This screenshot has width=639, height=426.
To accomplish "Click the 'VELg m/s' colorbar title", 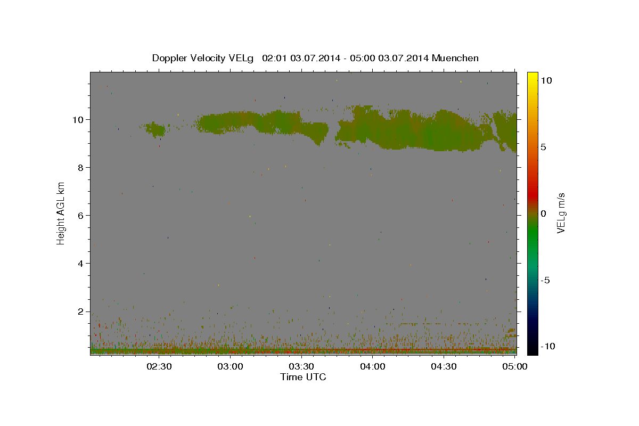I will tap(561, 213).
